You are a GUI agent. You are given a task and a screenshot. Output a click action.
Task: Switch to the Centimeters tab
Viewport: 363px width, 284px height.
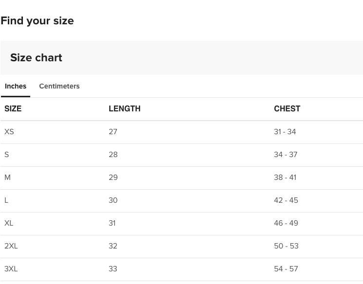click(x=59, y=86)
